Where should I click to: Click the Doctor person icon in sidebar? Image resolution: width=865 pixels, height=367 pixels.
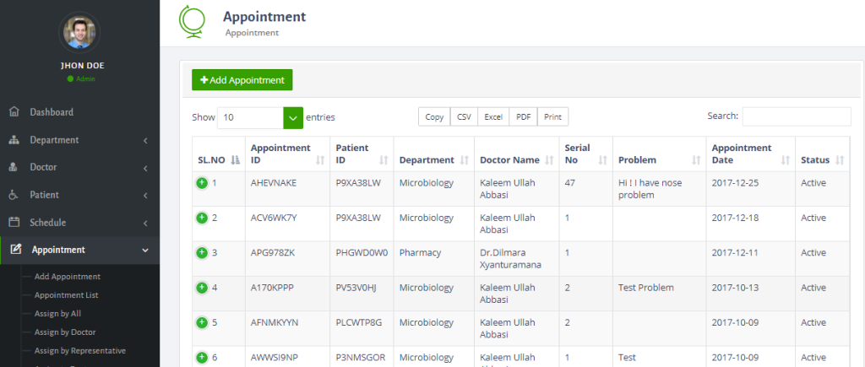click(x=14, y=167)
